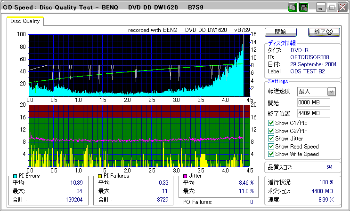
Task: Uncheck the Show Write Speed option
Action: click(x=271, y=154)
